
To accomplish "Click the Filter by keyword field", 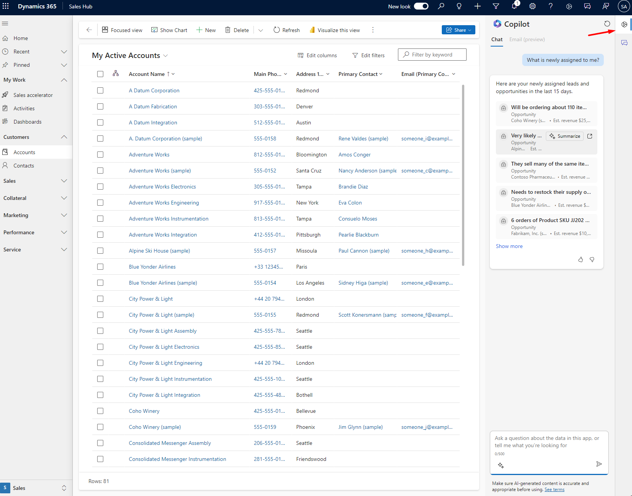I will point(432,55).
